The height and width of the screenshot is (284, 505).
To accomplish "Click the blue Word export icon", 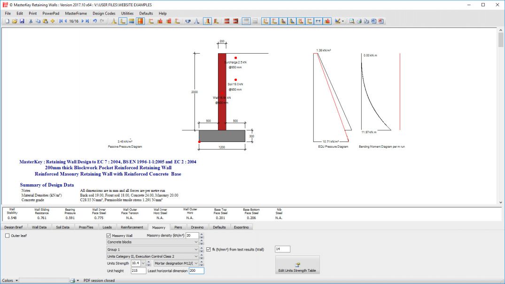I will (373, 21).
